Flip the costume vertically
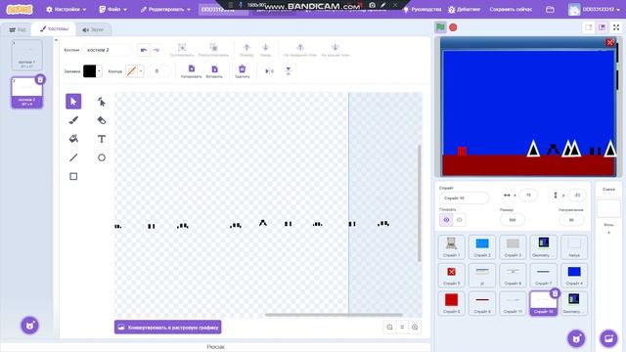 pyautogui.click(x=289, y=71)
